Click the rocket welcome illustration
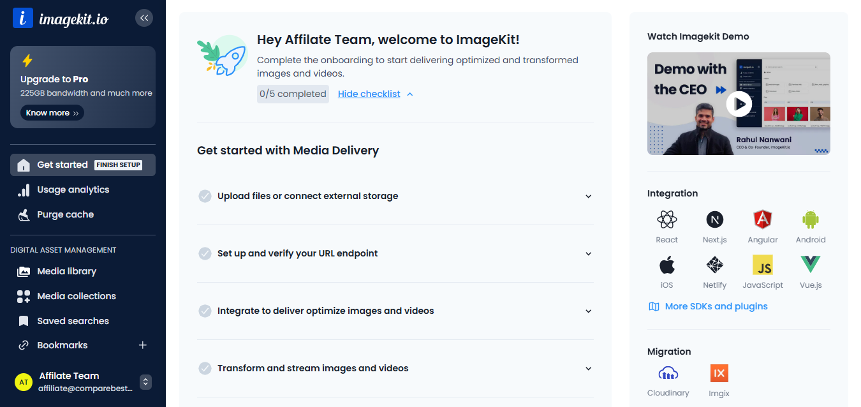This screenshot has width=861, height=407. coord(222,56)
